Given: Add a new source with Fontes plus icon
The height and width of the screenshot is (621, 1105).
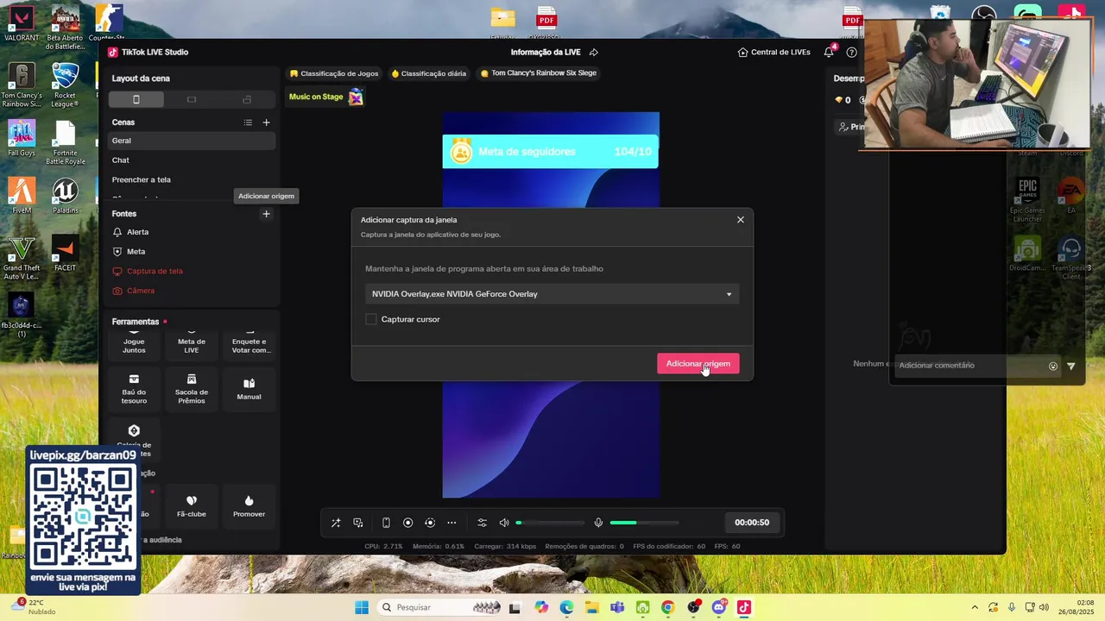Looking at the screenshot, I should [x=266, y=214].
